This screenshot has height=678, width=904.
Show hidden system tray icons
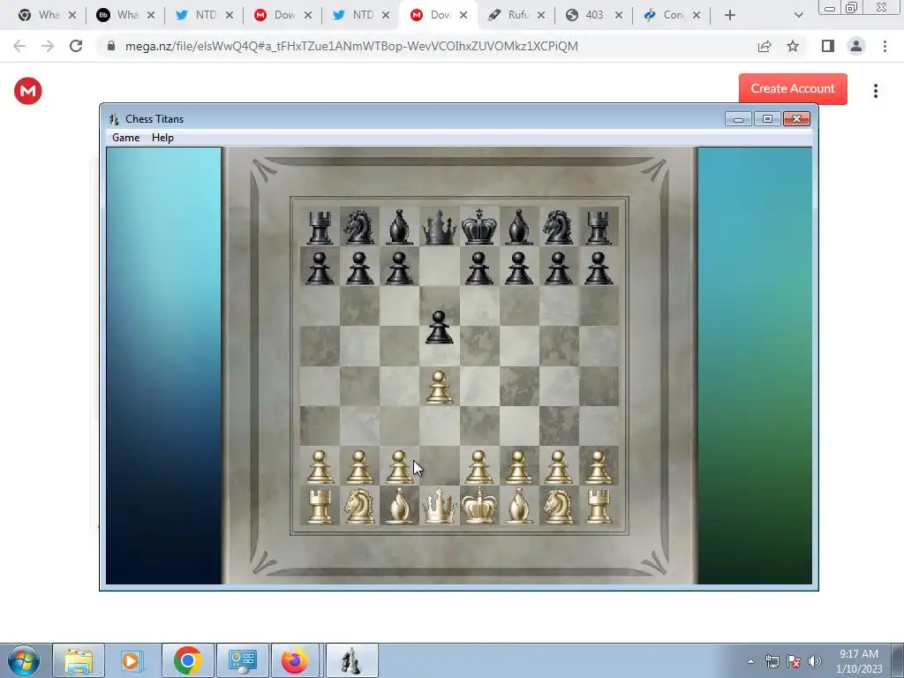(x=750, y=661)
